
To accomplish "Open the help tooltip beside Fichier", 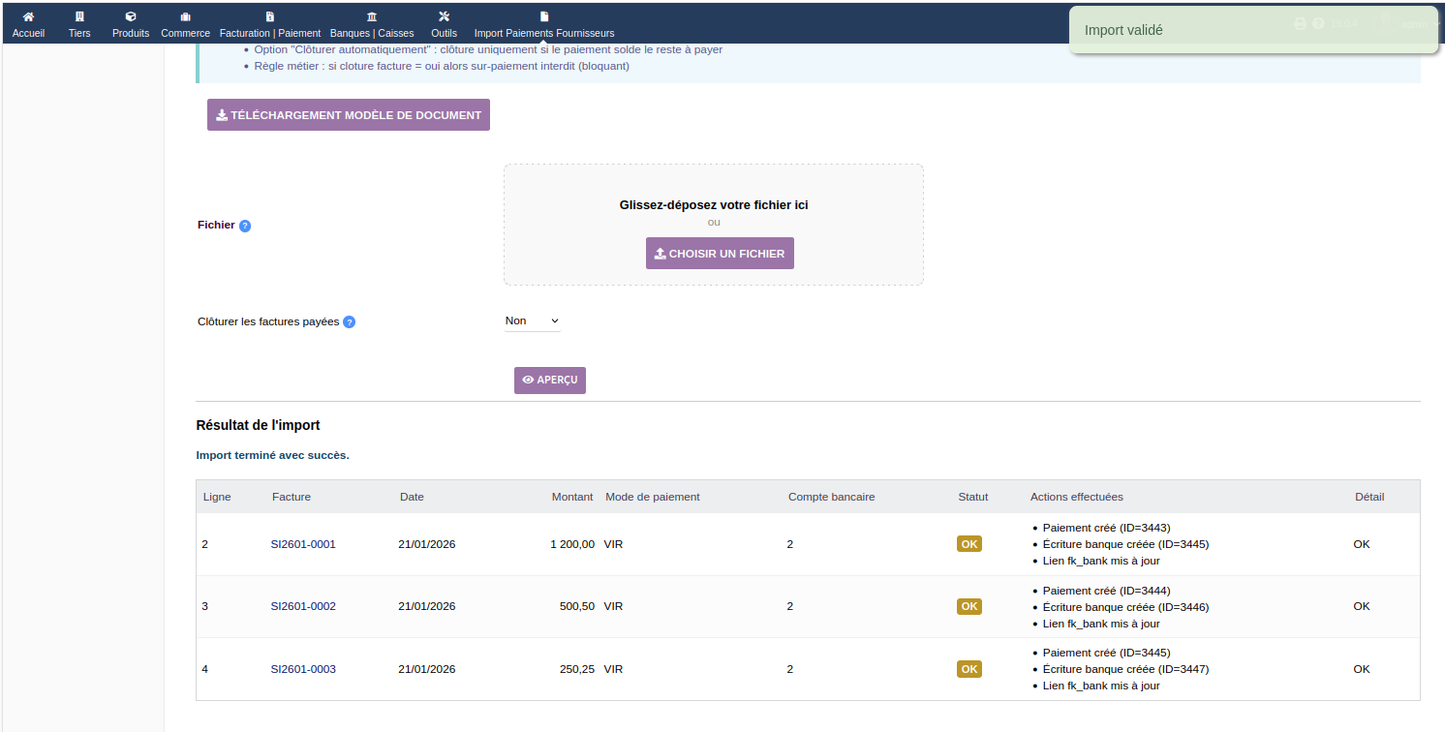I will [x=244, y=225].
